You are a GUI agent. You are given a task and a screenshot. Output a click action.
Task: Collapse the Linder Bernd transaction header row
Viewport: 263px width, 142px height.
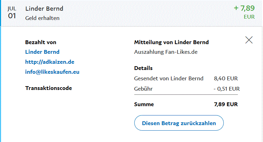tap(131, 13)
